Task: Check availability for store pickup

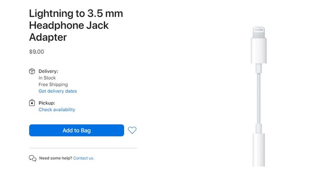Action: click(57, 110)
